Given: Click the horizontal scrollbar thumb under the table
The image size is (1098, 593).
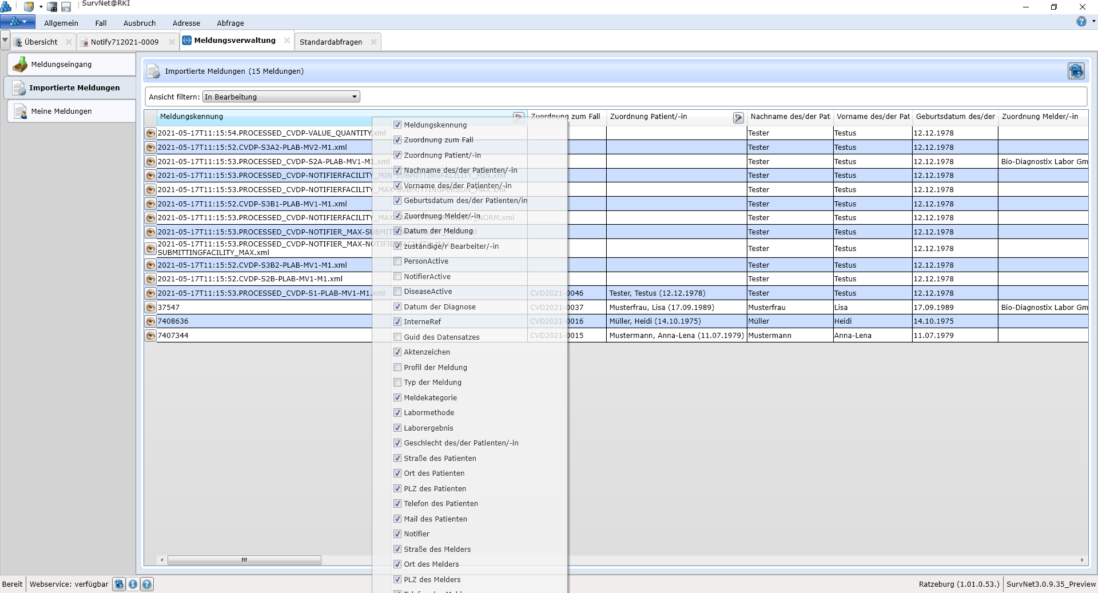Looking at the screenshot, I should [244, 560].
